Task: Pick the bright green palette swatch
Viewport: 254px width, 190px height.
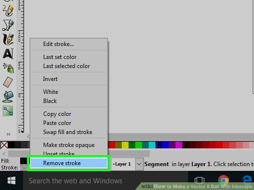Action: (x=139, y=145)
